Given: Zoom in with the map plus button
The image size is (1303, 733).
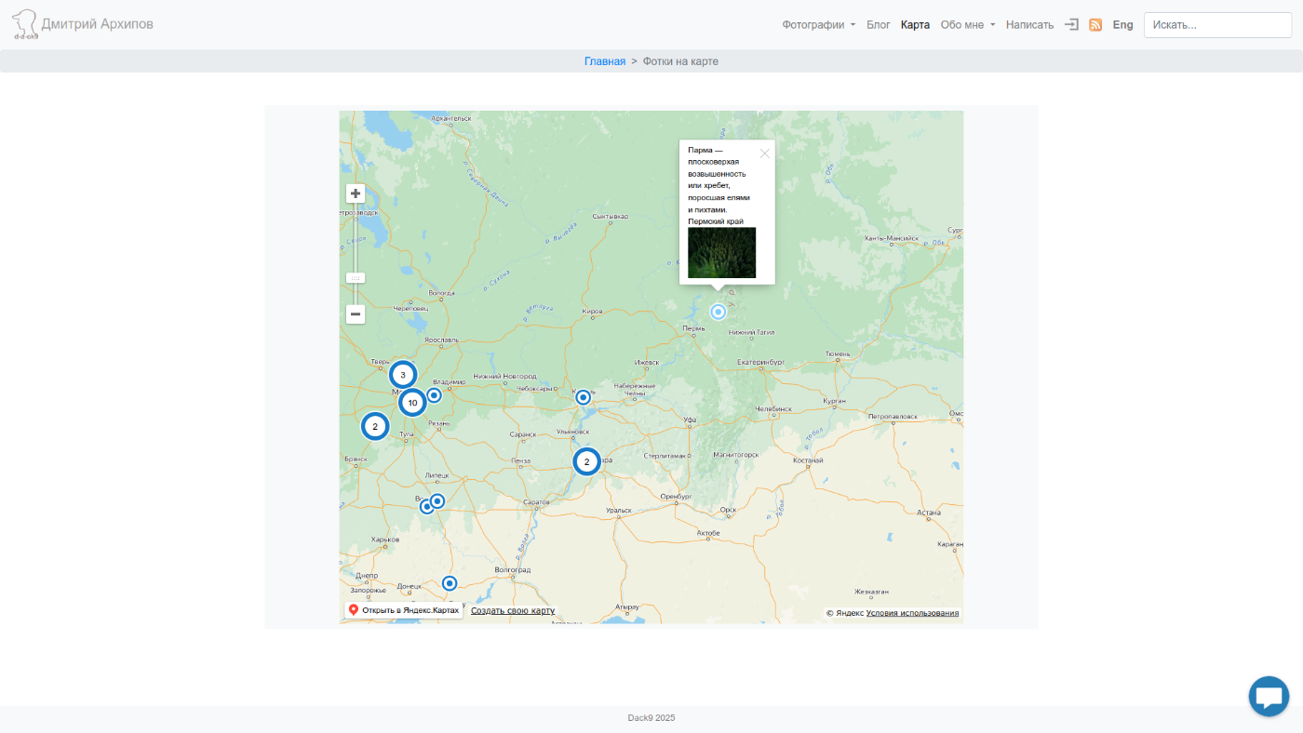Looking at the screenshot, I should (x=356, y=193).
